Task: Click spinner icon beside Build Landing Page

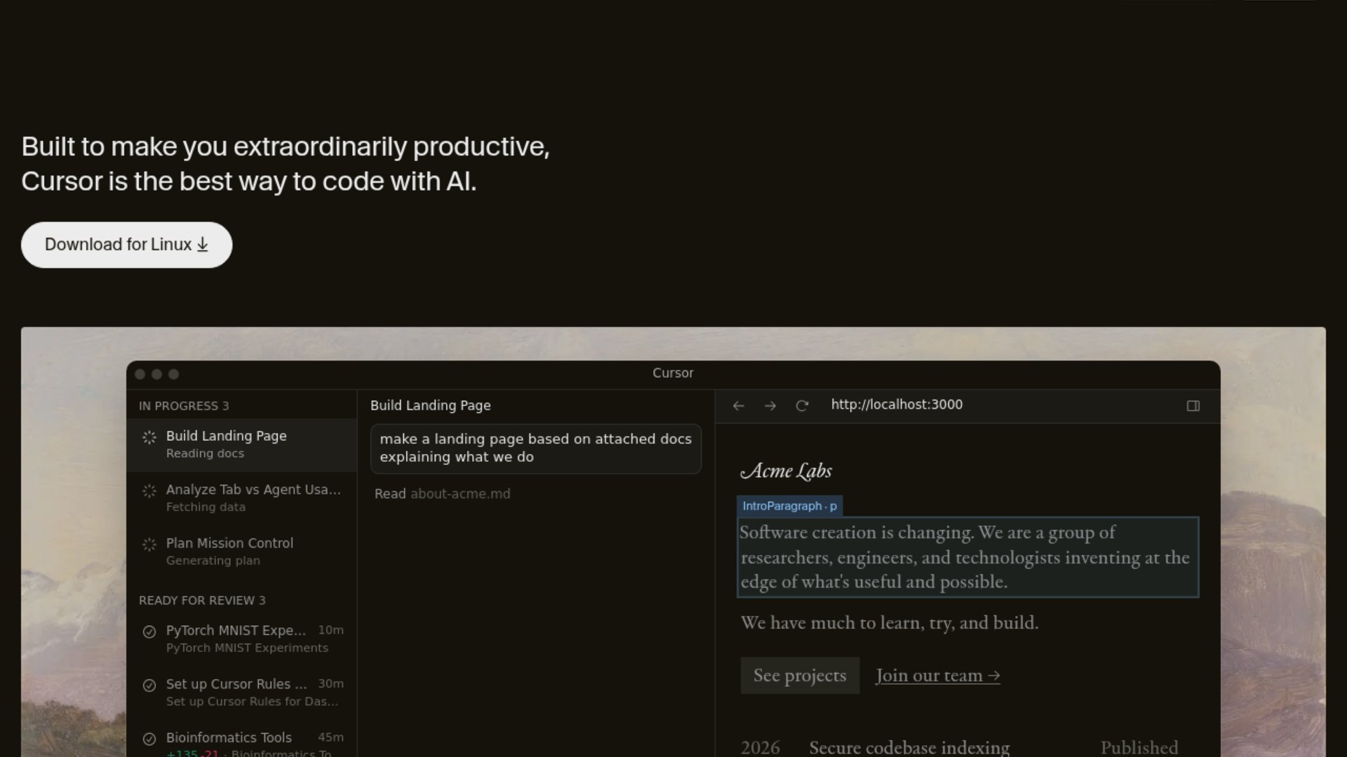Action: click(149, 437)
